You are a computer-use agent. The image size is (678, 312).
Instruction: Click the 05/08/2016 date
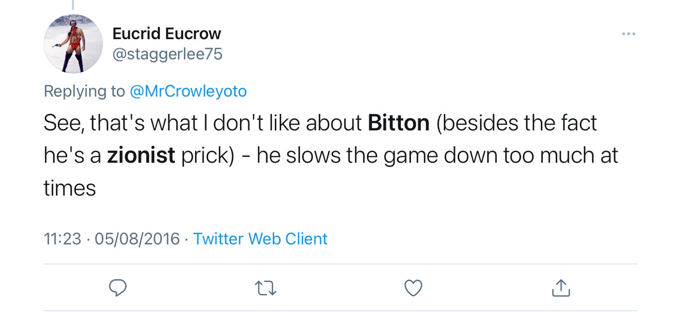click(x=137, y=239)
